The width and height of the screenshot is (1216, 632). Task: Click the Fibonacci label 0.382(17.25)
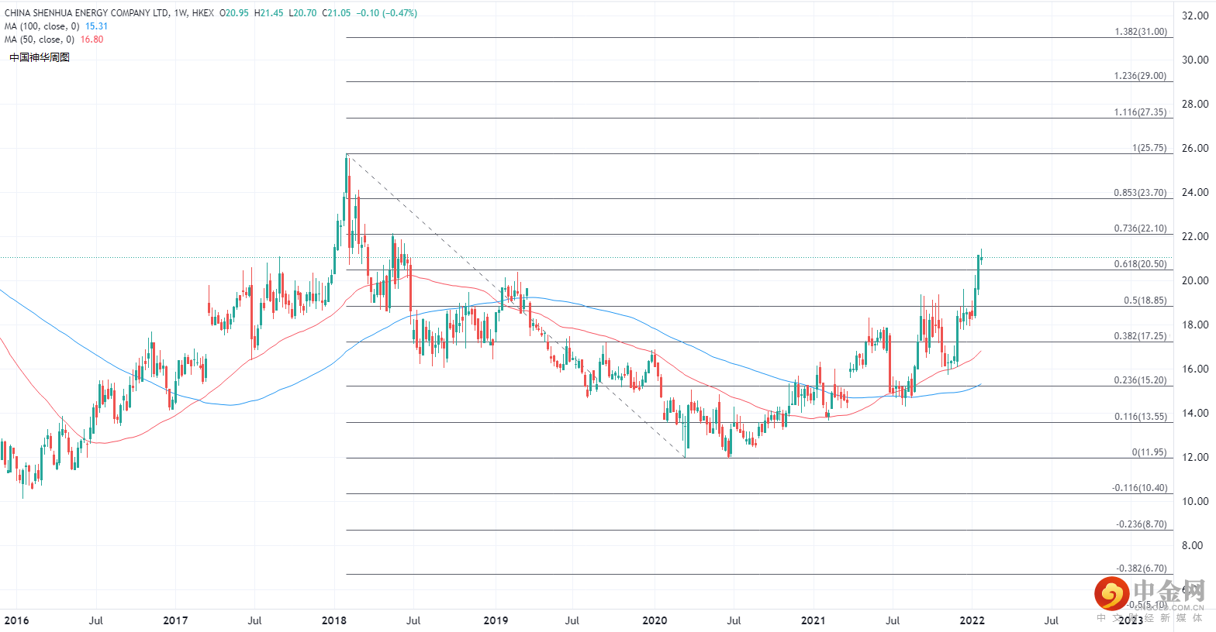pos(1140,336)
